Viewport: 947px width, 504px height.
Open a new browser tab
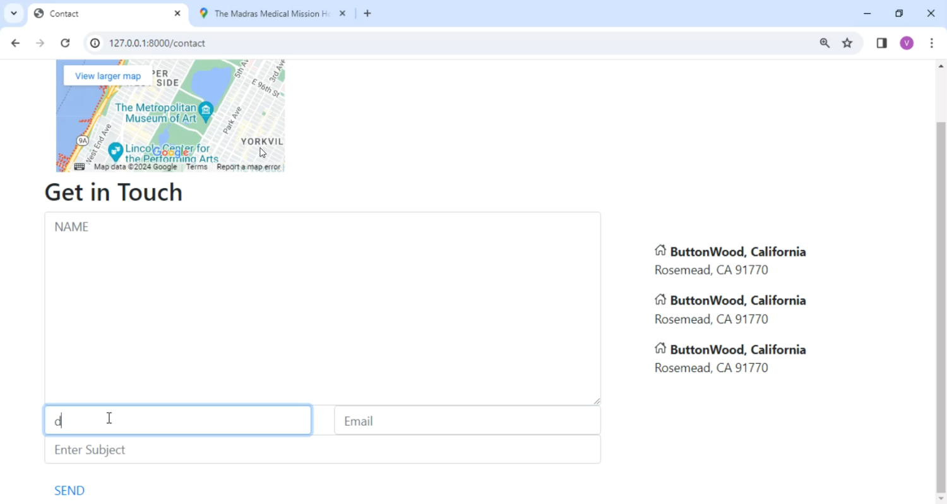(x=367, y=13)
